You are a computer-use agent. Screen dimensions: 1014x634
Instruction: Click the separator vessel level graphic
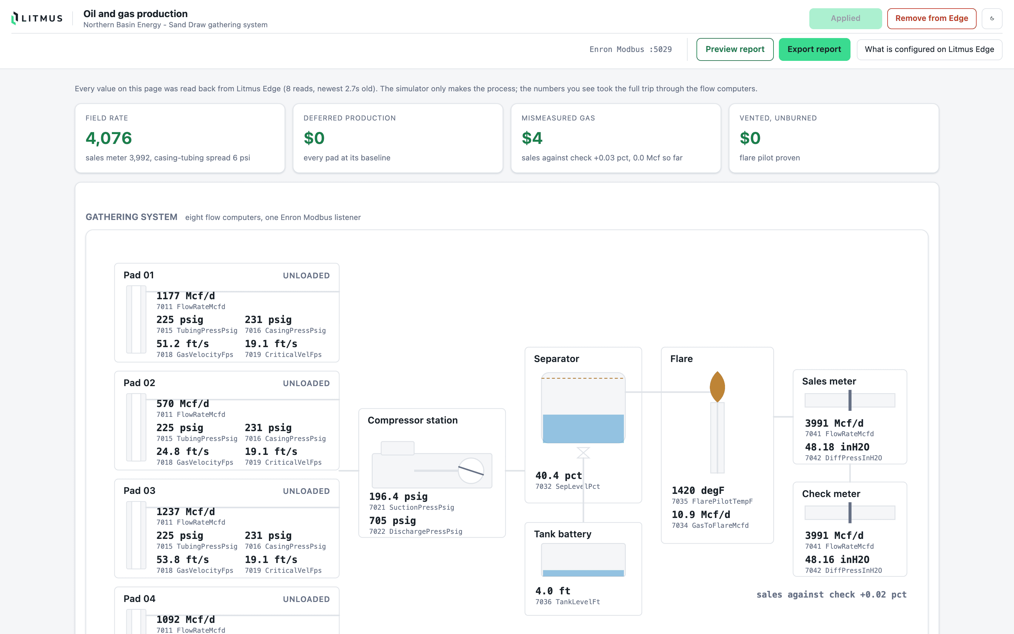pos(583,408)
